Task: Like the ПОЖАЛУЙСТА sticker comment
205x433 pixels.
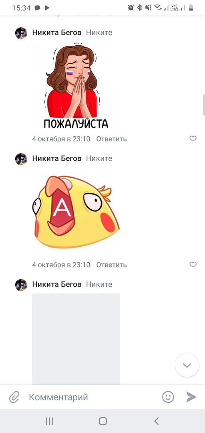Action: (193, 139)
